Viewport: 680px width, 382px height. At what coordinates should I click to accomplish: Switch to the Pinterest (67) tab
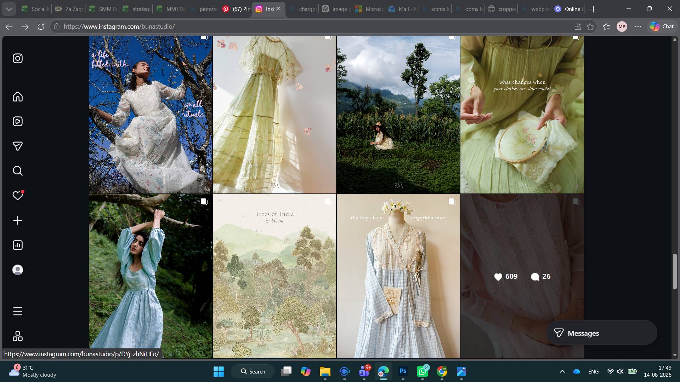[237, 9]
